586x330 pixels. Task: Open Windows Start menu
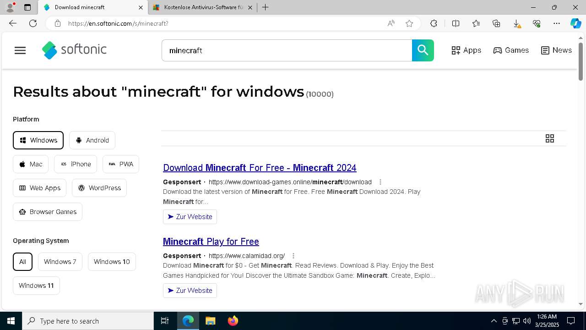point(11,321)
